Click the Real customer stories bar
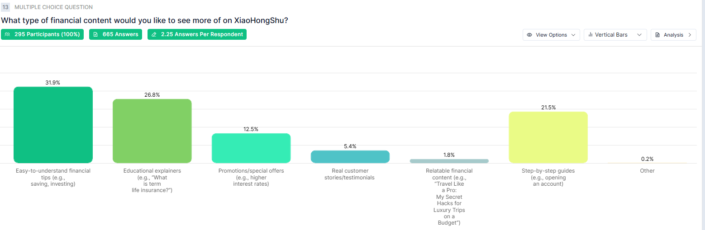Image resolution: width=705 pixels, height=230 pixels. [x=350, y=157]
